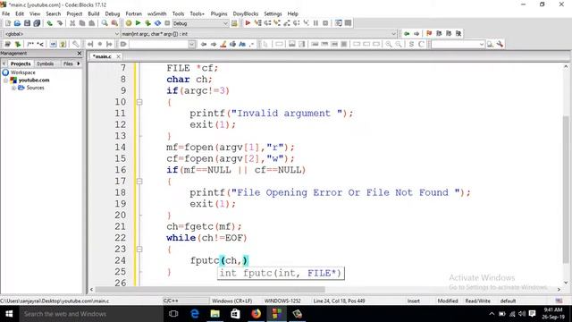Abort the current build
Screen dimensions: 572x322
click(167, 23)
